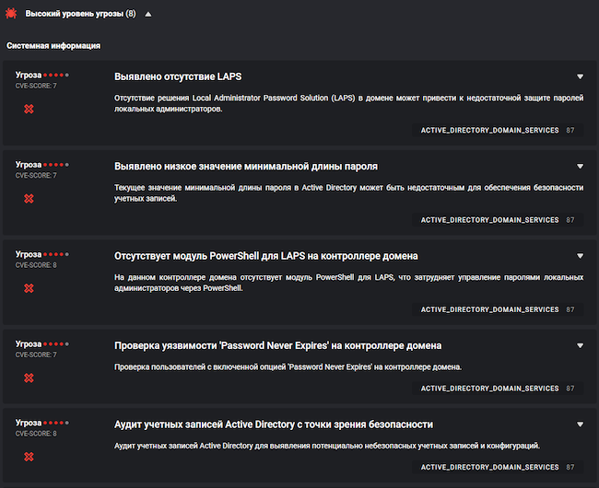
Task: Click red X icon for missing PowerShell LAPS module
Action: pos(29,288)
